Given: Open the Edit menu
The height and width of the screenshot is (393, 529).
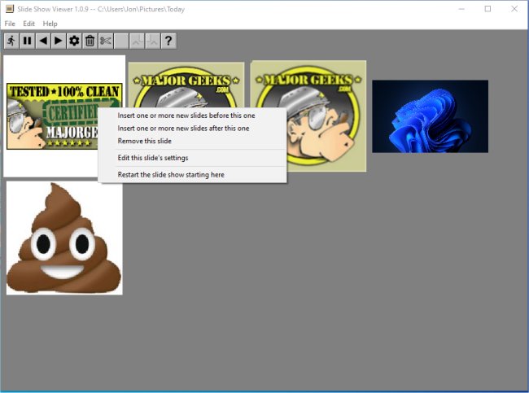Looking at the screenshot, I should pyautogui.click(x=28, y=24).
